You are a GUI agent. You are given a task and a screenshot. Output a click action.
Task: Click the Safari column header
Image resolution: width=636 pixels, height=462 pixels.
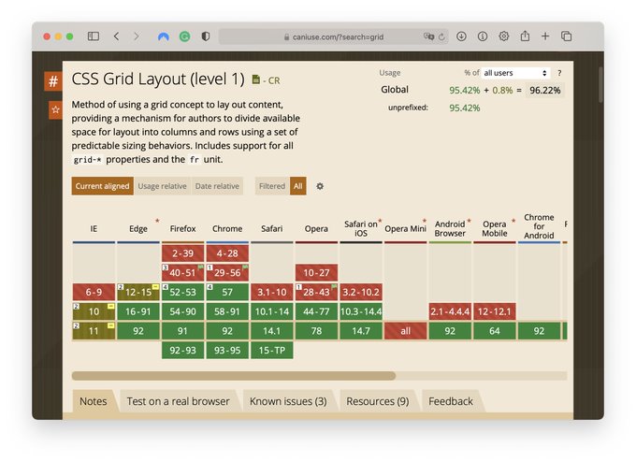coord(272,228)
